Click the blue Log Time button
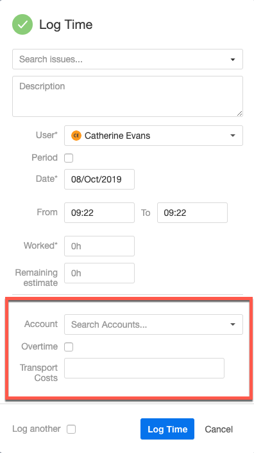The width and height of the screenshot is (254, 453). pyautogui.click(x=167, y=429)
